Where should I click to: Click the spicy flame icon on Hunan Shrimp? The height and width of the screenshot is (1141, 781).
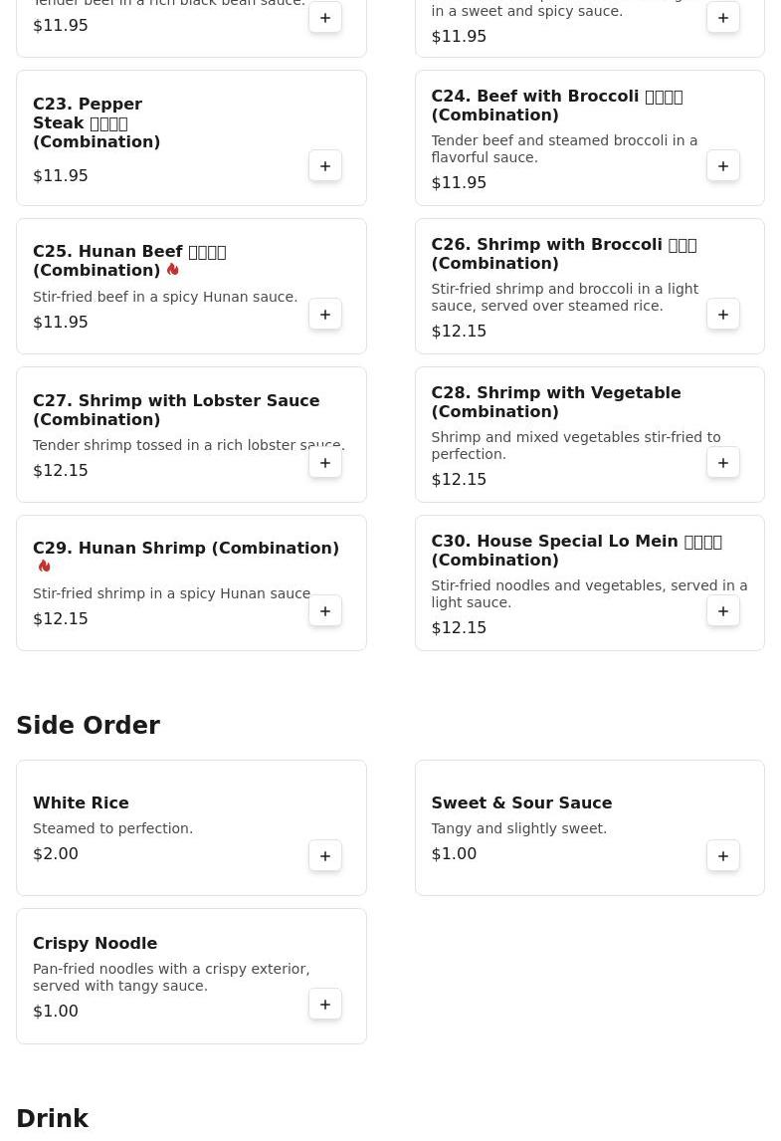[x=45, y=567]
